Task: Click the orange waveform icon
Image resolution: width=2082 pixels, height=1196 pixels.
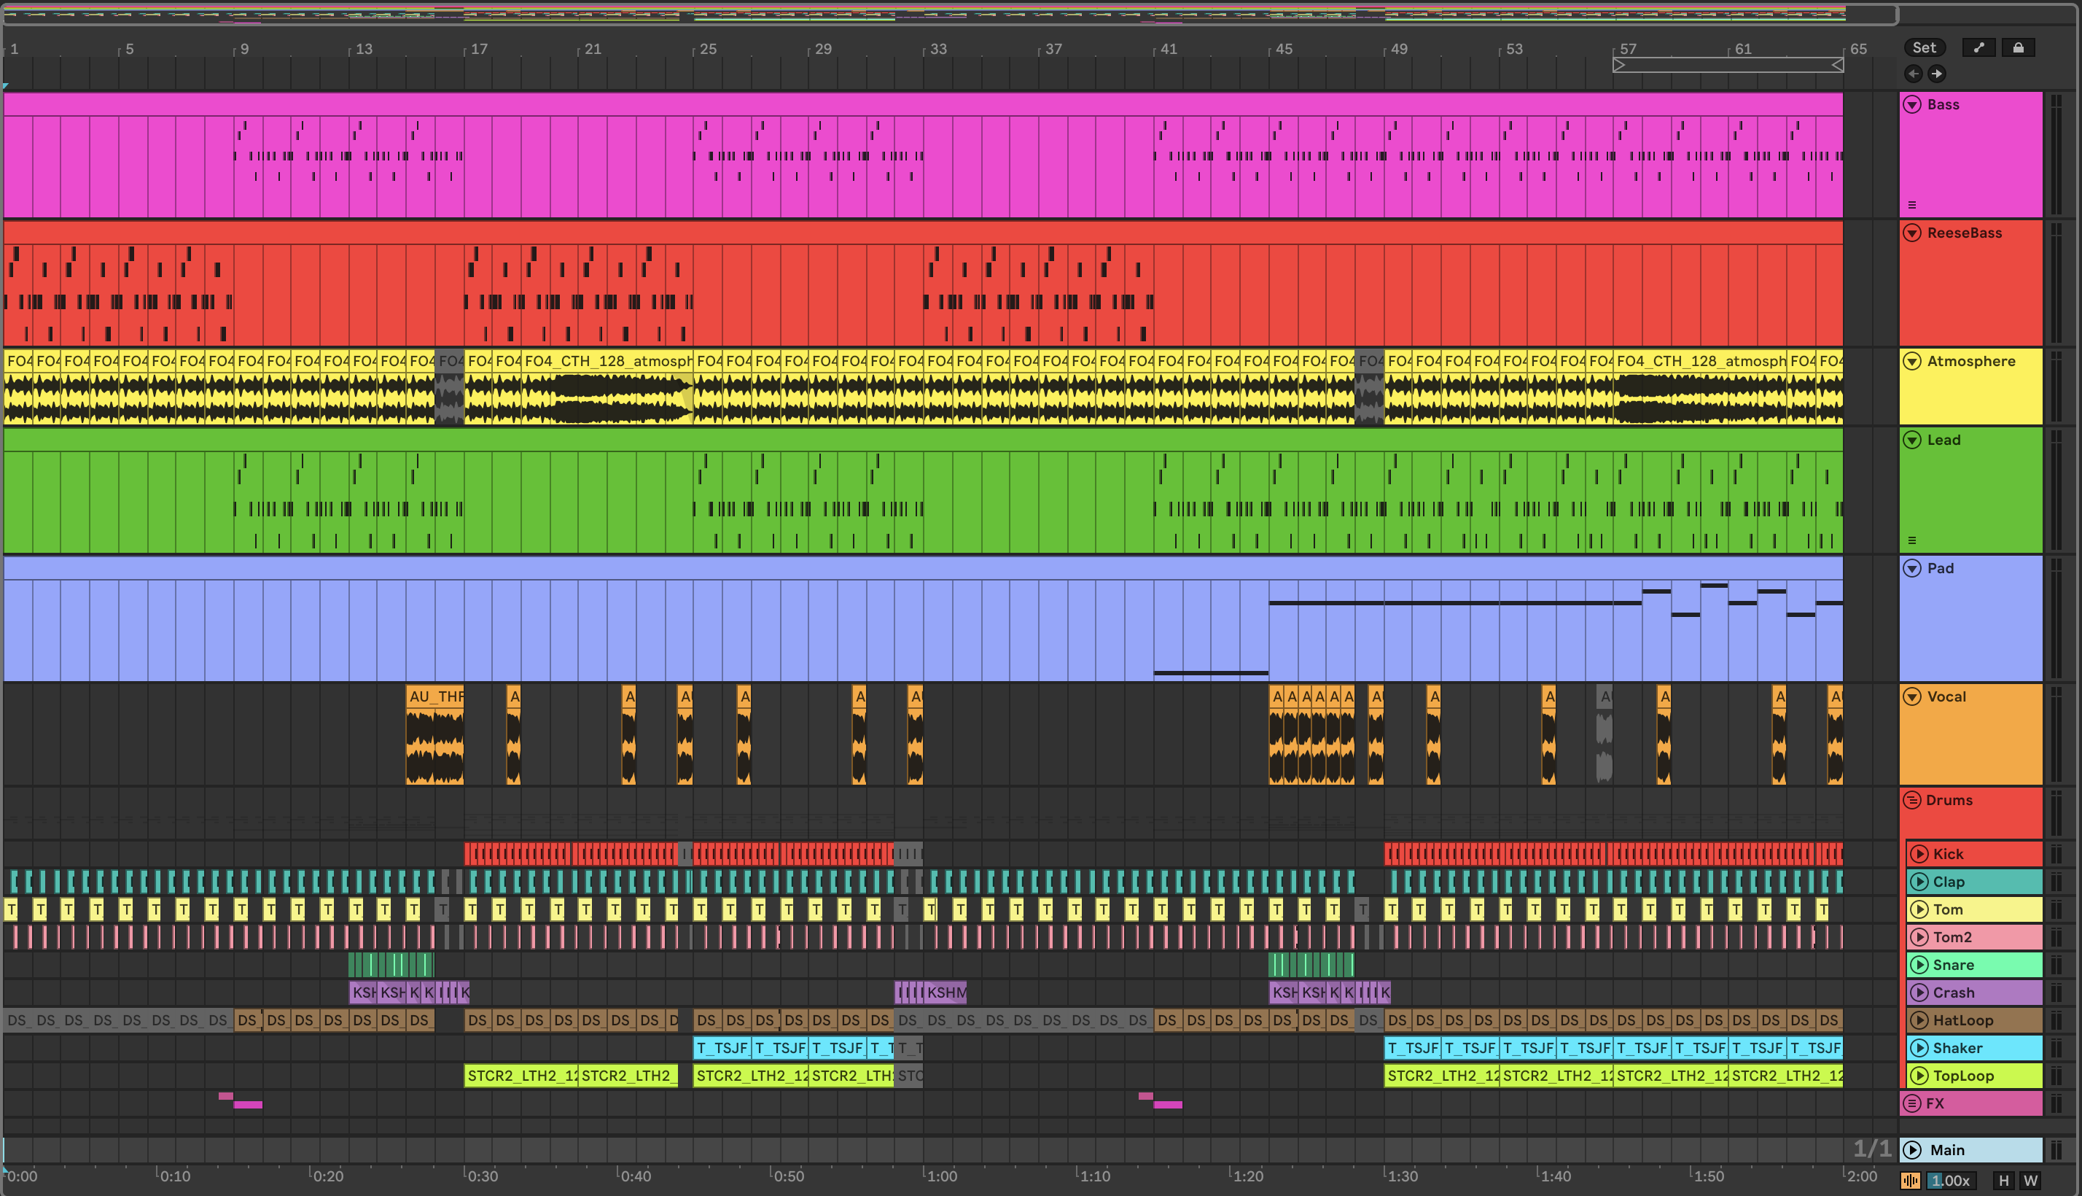Action: [x=1911, y=1181]
